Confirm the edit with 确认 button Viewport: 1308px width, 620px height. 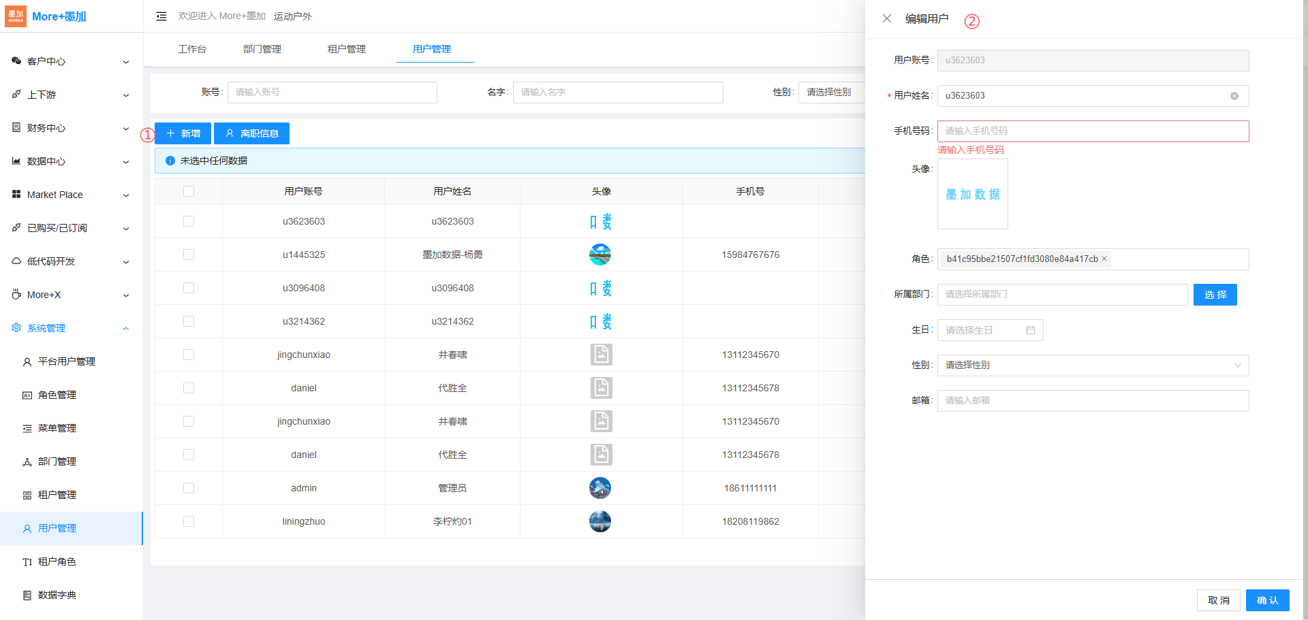click(x=1267, y=600)
